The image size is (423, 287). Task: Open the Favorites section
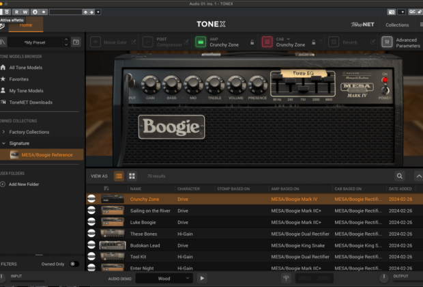pyautogui.click(x=19, y=79)
